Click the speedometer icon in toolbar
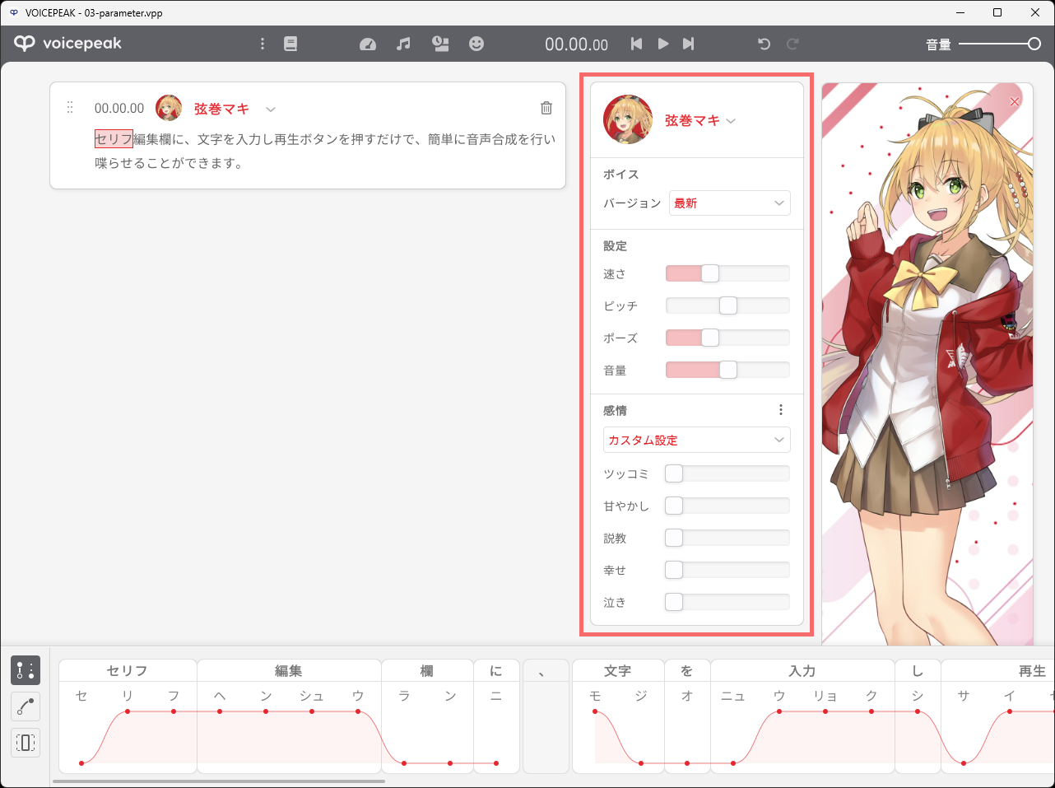Image resolution: width=1055 pixels, height=788 pixels. click(368, 44)
